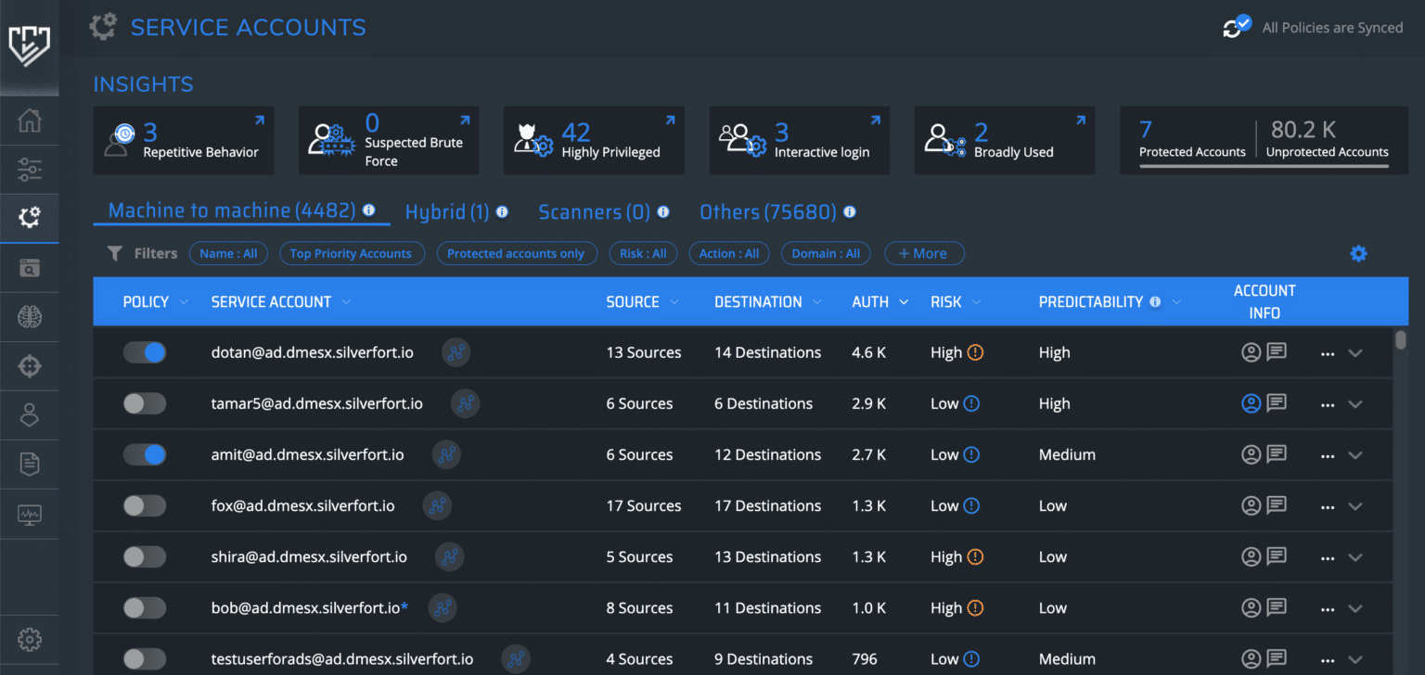Open the SOURCE column sort dropdown
1425x675 pixels.
(x=674, y=301)
